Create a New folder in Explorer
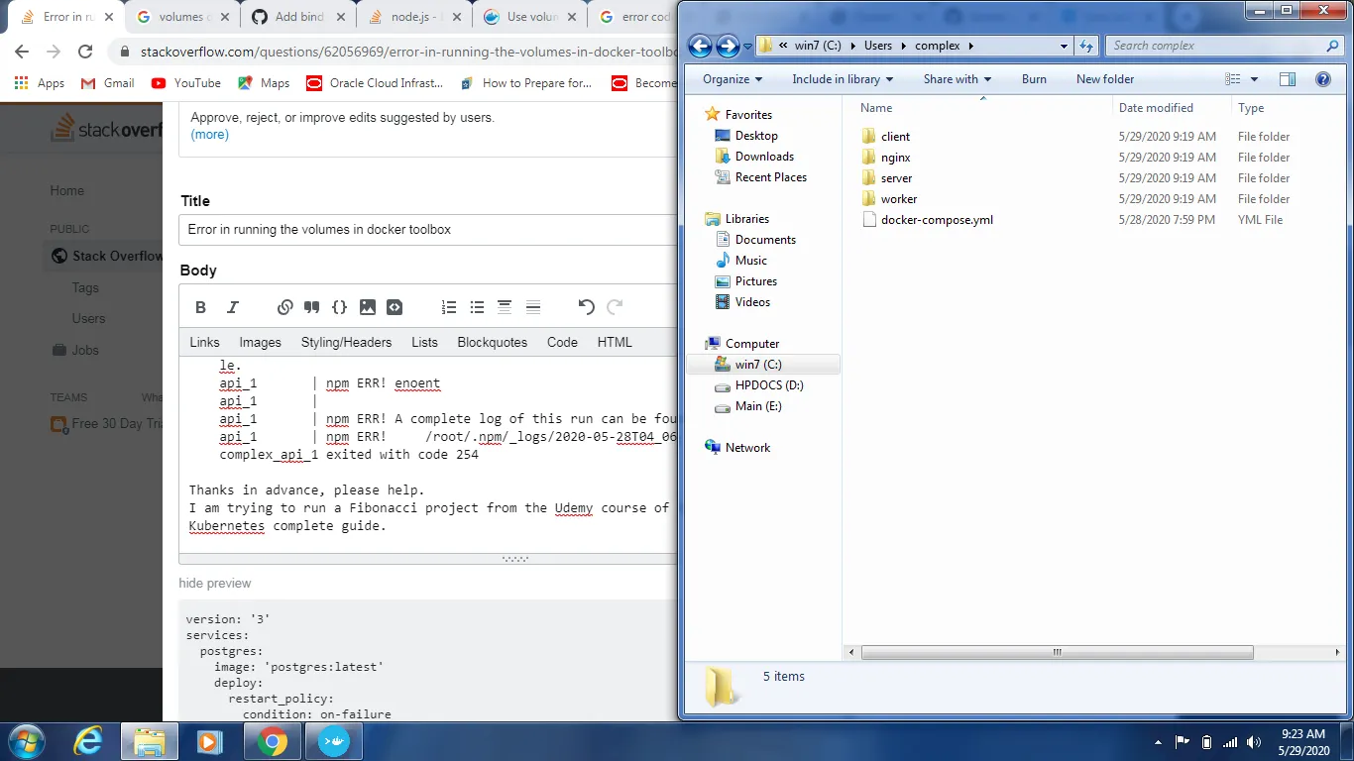The width and height of the screenshot is (1354, 761). coord(1105,79)
